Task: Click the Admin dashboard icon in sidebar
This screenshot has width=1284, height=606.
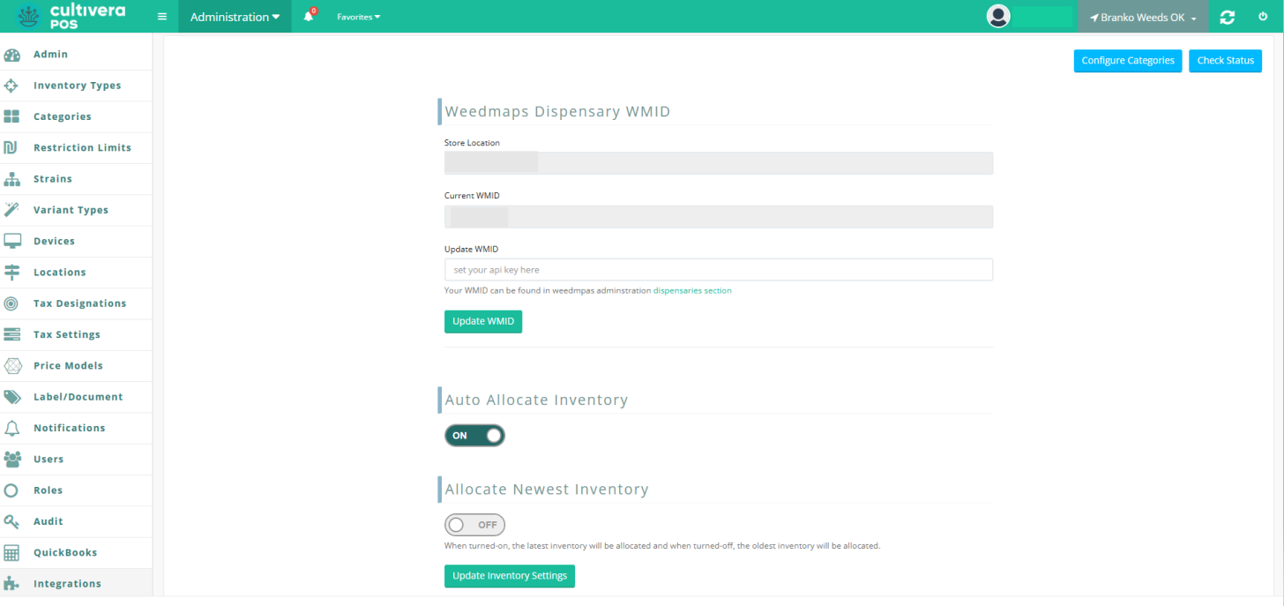Action: tap(11, 55)
